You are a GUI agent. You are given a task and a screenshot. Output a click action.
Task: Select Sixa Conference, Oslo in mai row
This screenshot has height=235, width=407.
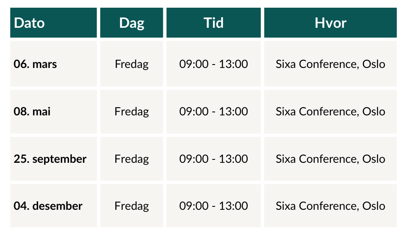point(330,112)
